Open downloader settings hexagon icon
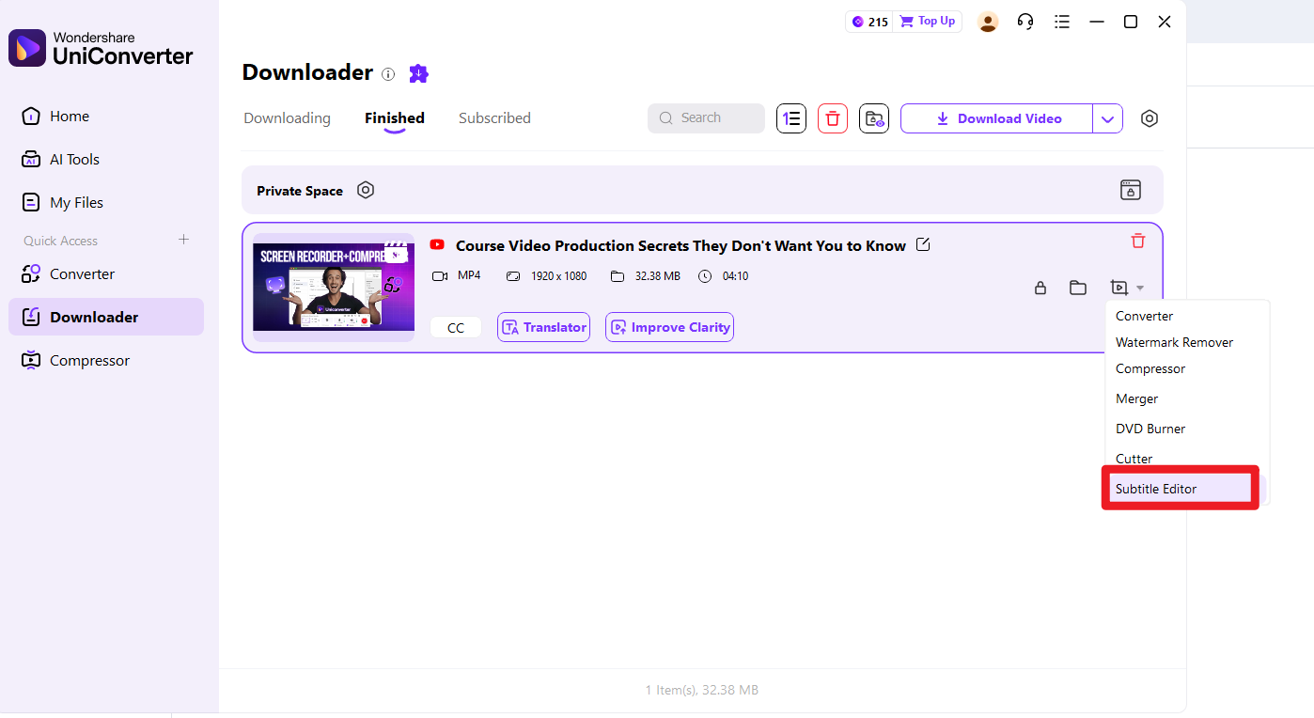This screenshot has height=718, width=1314. tap(1150, 118)
